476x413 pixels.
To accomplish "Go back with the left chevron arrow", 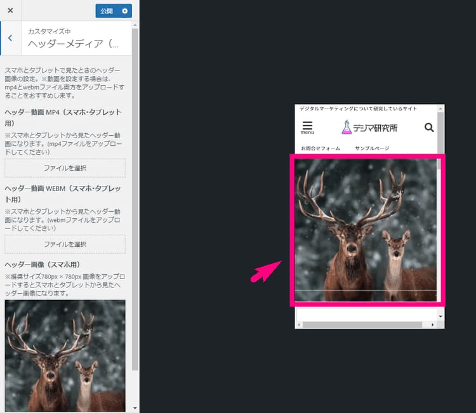I will [10, 38].
